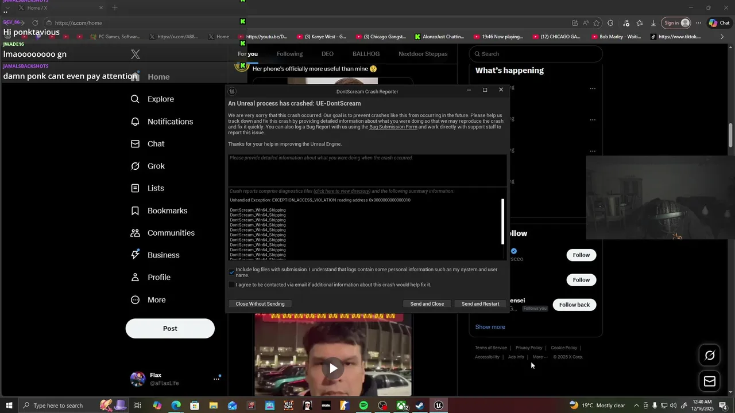
Task: Open Explore in the X sidebar
Action: (x=152, y=99)
